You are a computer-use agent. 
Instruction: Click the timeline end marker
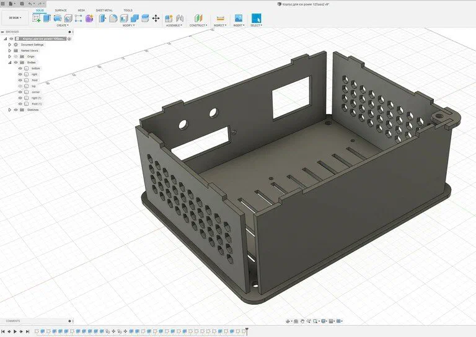[247, 331]
